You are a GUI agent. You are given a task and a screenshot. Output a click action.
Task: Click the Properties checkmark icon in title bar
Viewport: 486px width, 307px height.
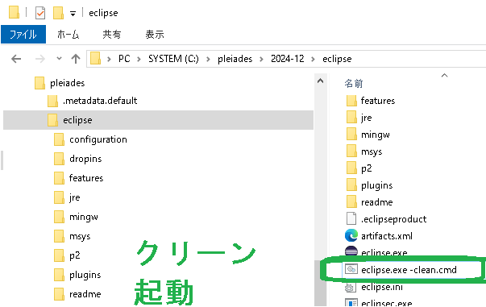pyautogui.click(x=40, y=13)
